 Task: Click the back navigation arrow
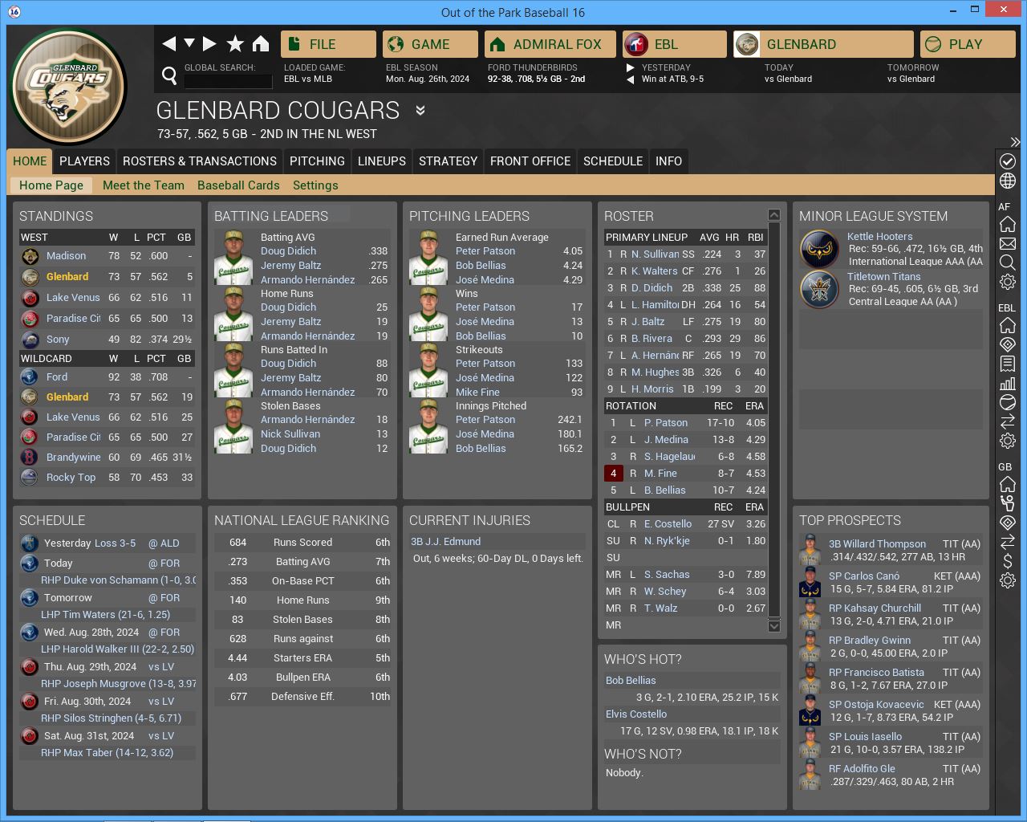(x=168, y=44)
